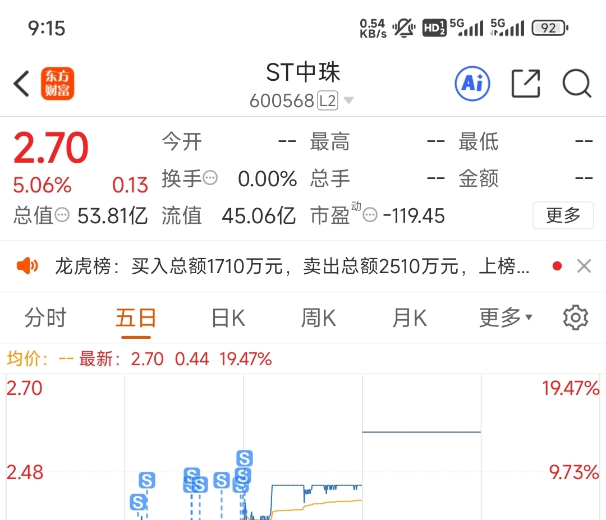The width and height of the screenshot is (606, 520).
Task: Tap the 总值 53.81亿 value
Action: coord(112,215)
